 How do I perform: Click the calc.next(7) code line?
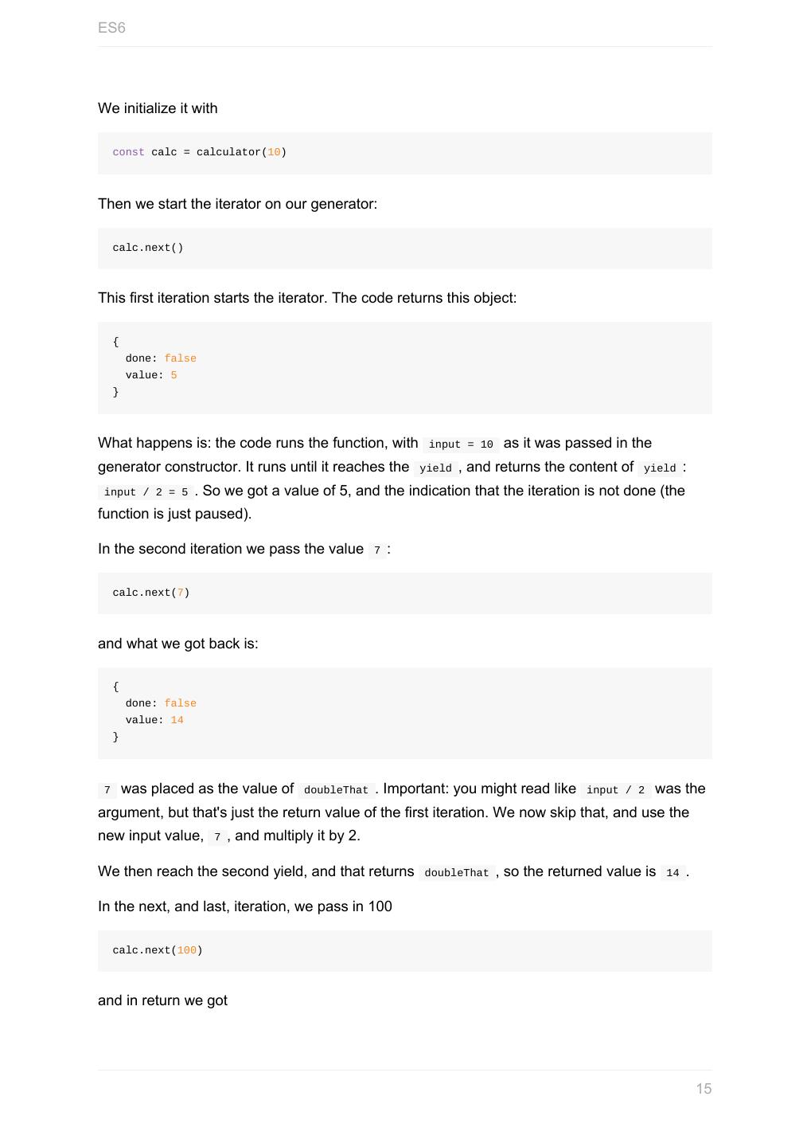tap(151, 593)
